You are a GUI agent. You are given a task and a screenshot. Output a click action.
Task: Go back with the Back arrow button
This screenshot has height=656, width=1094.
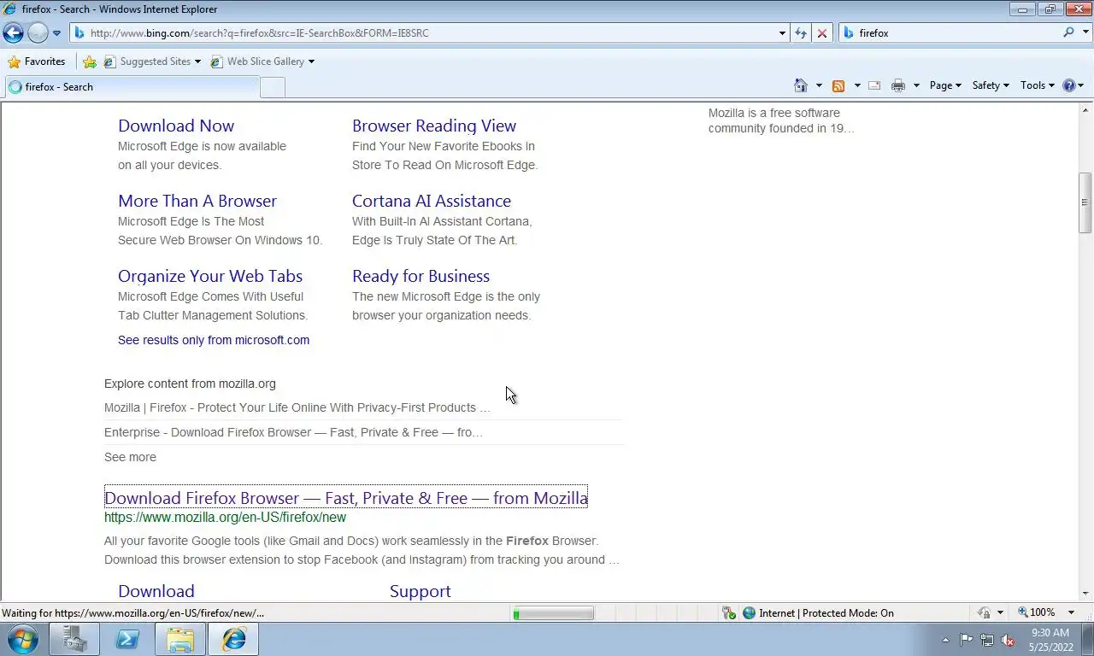[x=13, y=33]
